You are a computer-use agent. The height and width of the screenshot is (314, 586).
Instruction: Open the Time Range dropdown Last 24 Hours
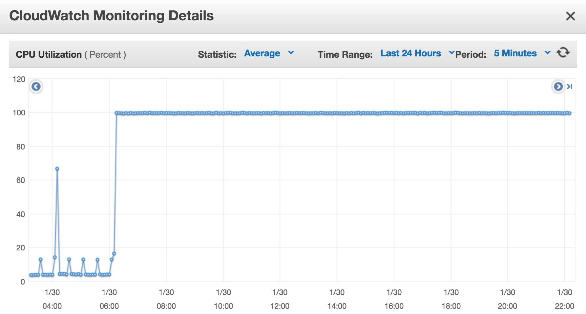tap(410, 53)
